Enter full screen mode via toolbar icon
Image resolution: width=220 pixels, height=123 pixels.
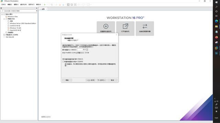75,4
